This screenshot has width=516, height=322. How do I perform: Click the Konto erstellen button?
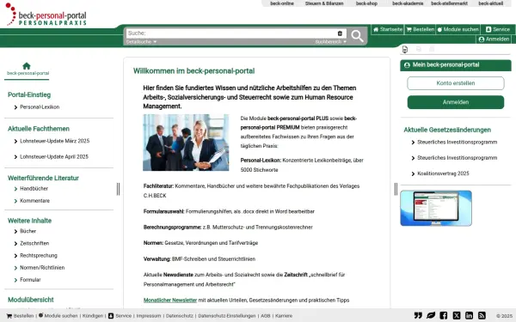[x=456, y=83]
